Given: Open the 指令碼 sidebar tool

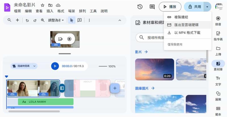Looking at the screenshot, I should coord(218,36).
